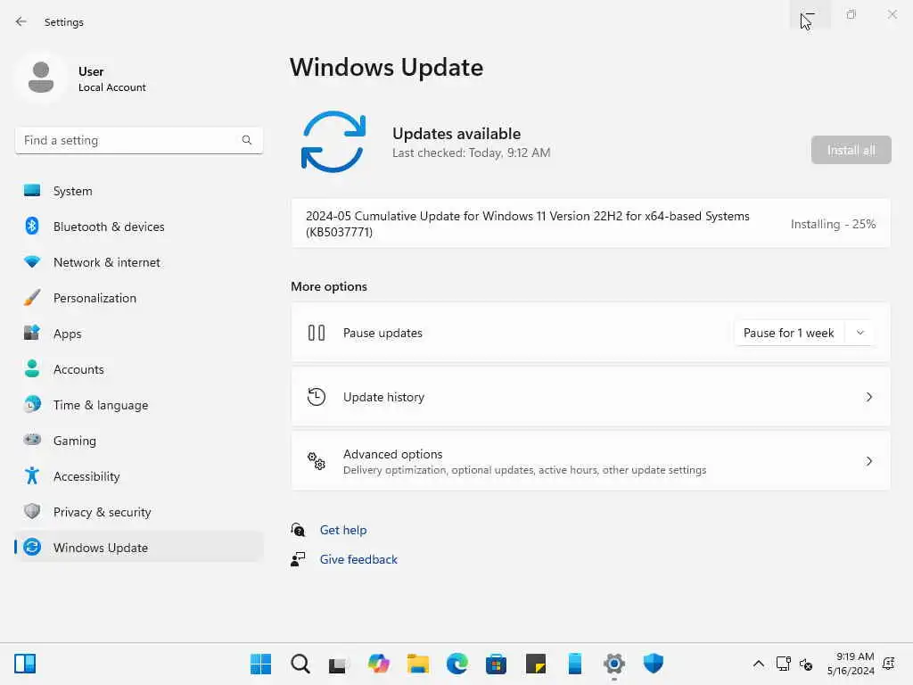
Task: Click the Network wifi icon in sidebar
Action: point(32,262)
